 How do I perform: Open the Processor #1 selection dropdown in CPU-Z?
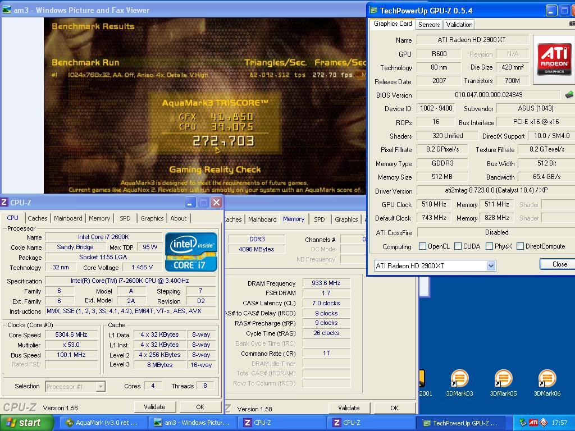coord(101,386)
